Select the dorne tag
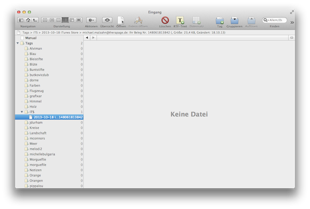This screenshot has height=209, width=310. [49, 80]
